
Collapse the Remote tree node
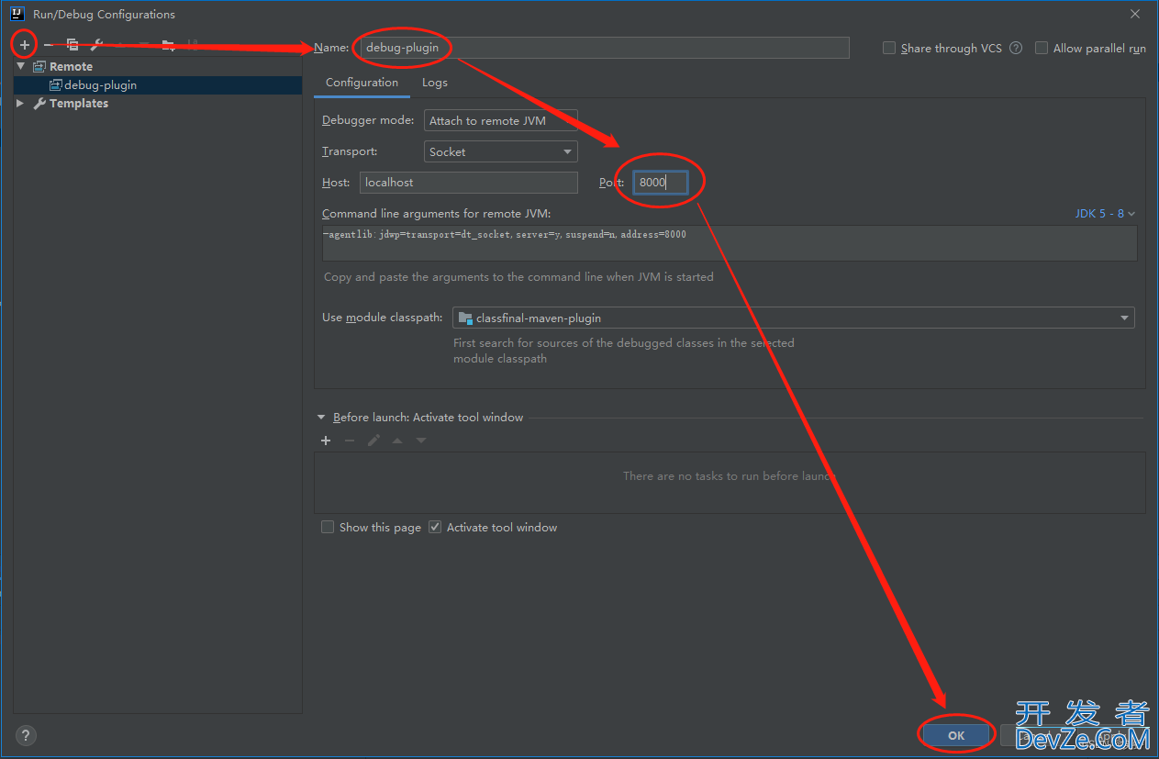(20, 66)
